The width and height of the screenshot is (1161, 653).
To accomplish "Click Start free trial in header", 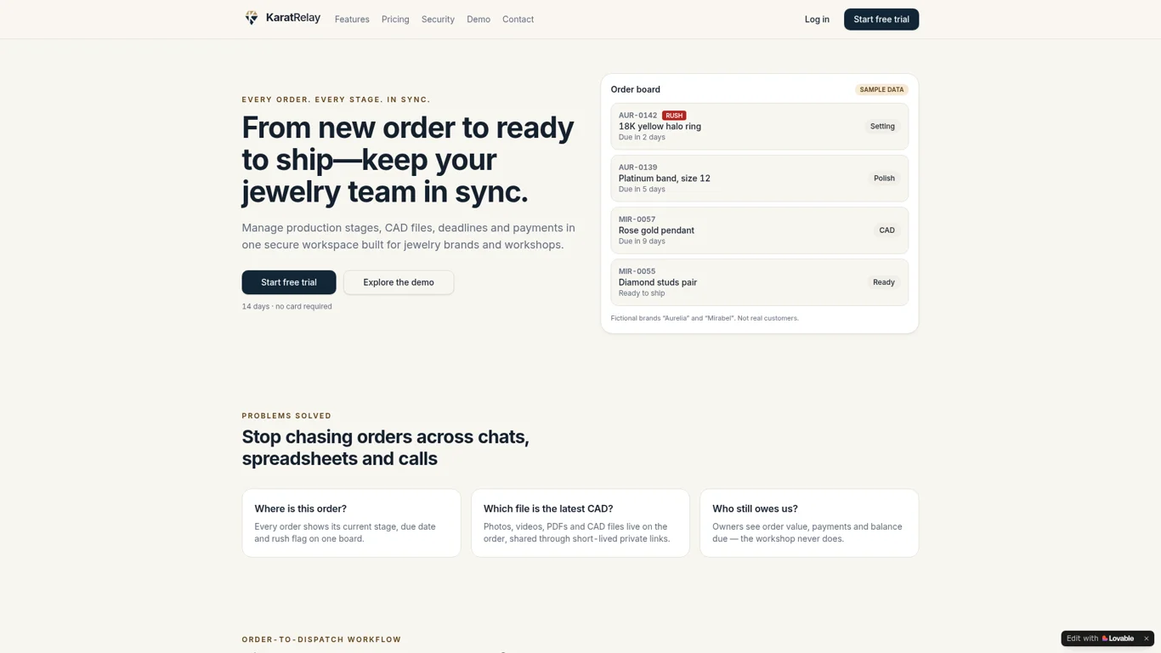I will coord(881,20).
